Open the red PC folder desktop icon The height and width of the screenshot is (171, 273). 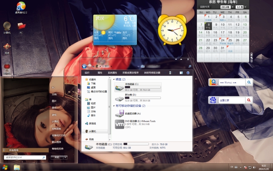tap(21, 28)
